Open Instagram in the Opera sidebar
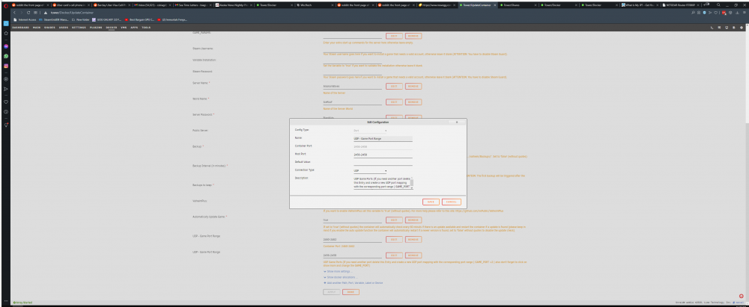The width and height of the screenshot is (749, 307). (6, 66)
